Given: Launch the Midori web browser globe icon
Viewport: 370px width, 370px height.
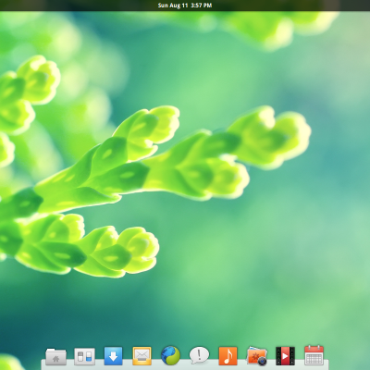Looking at the screenshot, I should tap(170, 355).
